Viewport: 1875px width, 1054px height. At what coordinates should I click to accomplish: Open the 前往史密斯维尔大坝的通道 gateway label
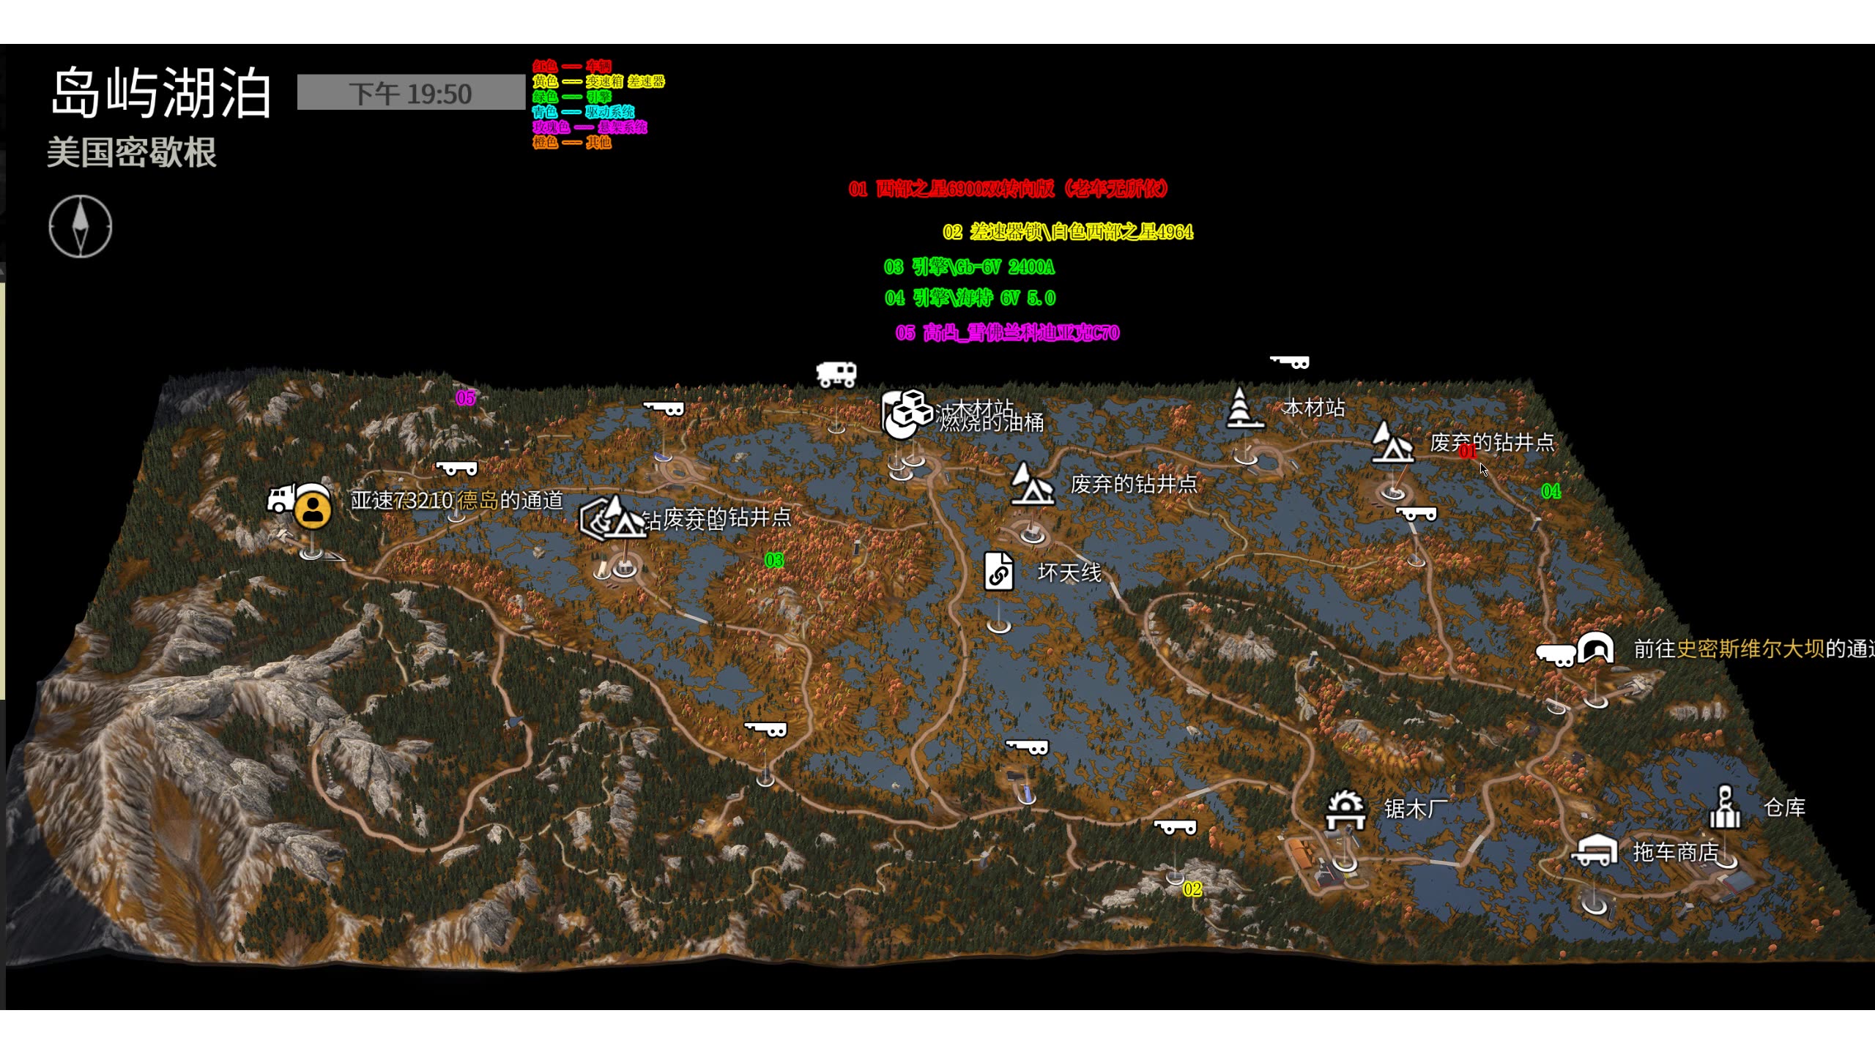coord(1754,649)
